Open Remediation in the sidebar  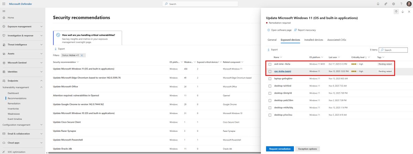(x=14, y=103)
